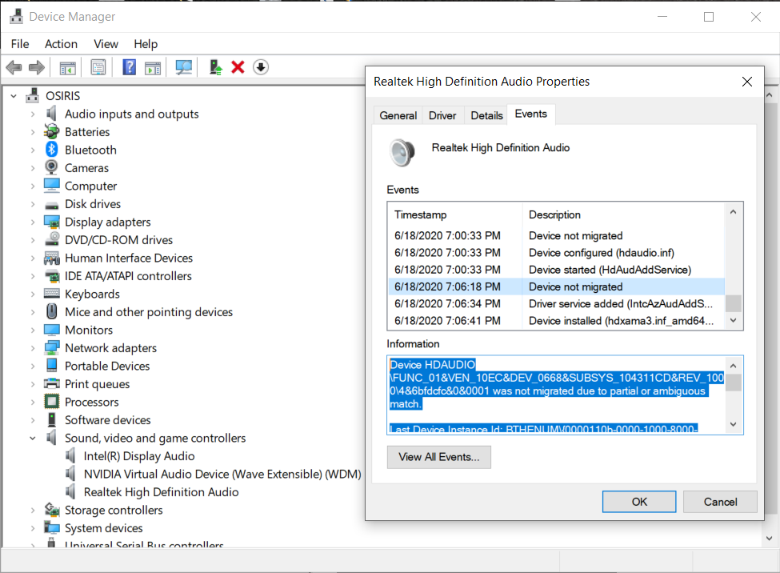
Task: Expand the Display adapters category
Action: pos(32,222)
